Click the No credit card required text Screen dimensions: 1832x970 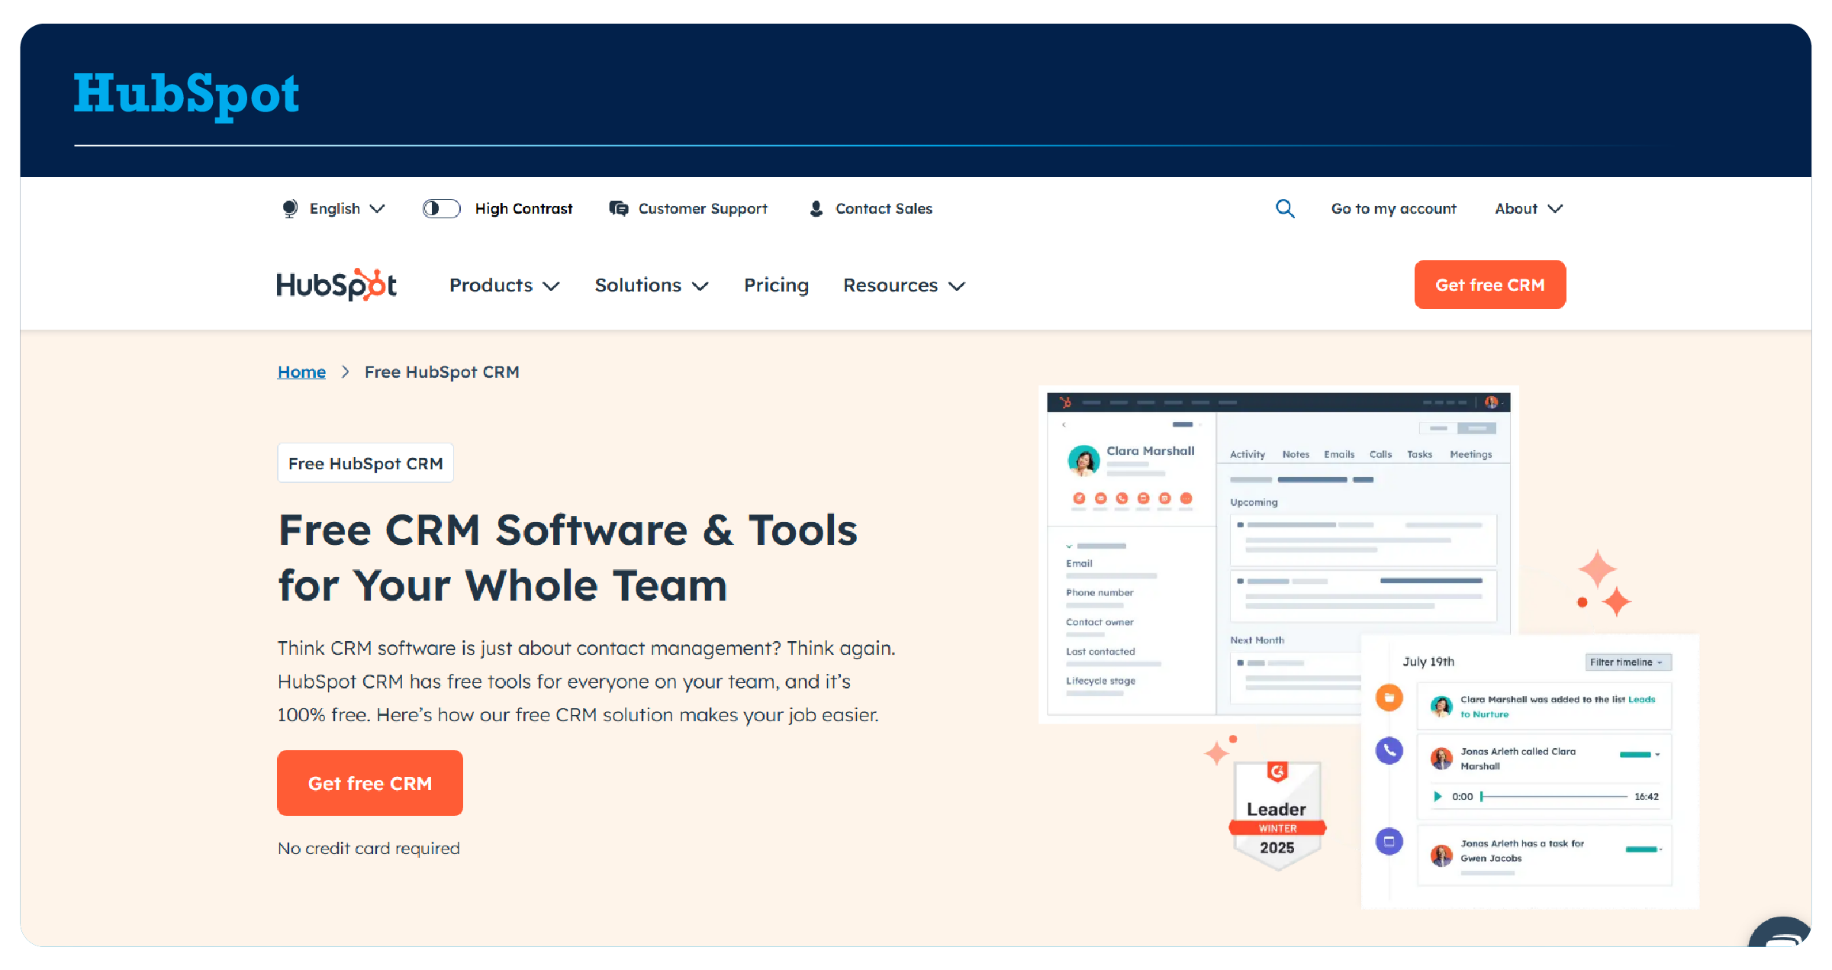369,848
